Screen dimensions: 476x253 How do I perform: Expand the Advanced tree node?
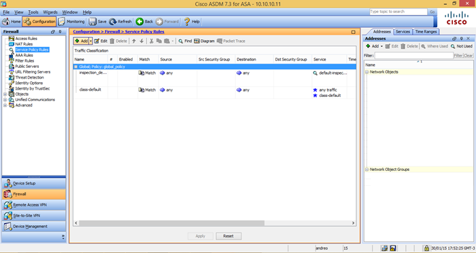5,105
